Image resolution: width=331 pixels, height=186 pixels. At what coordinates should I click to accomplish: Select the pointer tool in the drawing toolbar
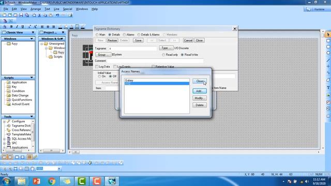[328, 35]
